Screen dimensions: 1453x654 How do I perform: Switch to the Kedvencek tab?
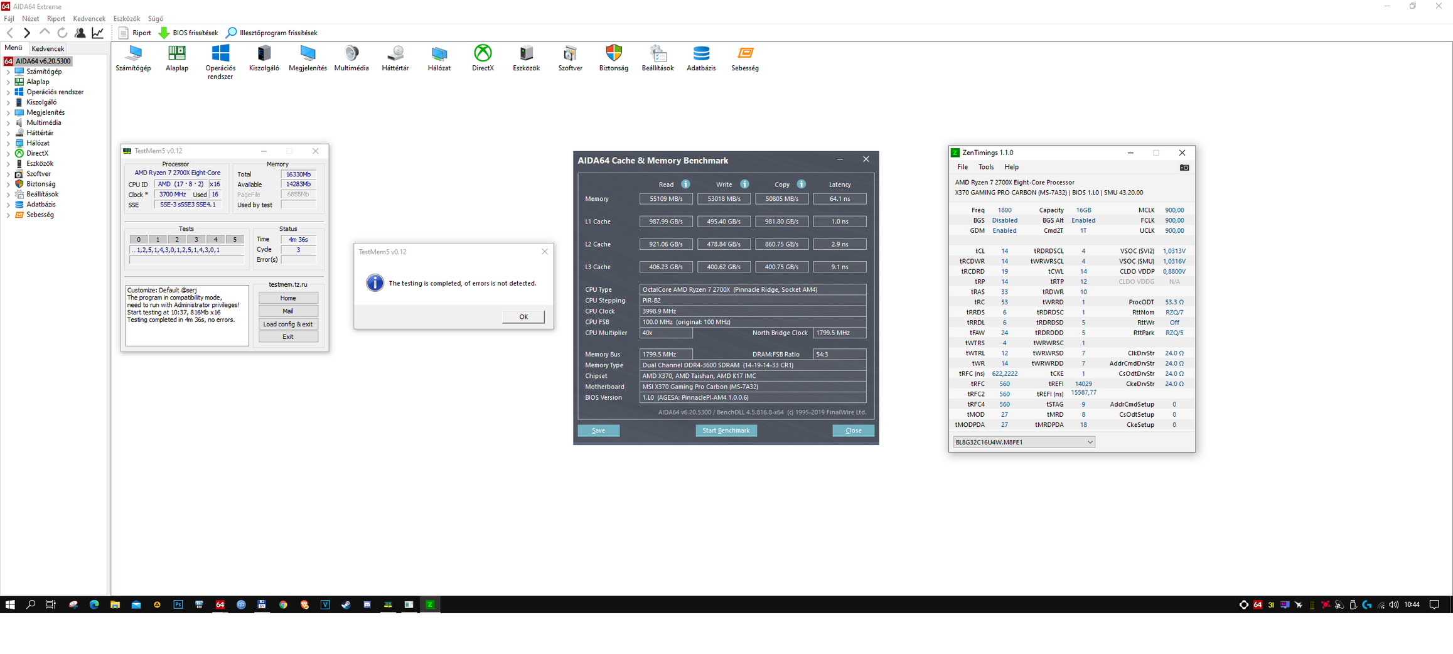(48, 48)
